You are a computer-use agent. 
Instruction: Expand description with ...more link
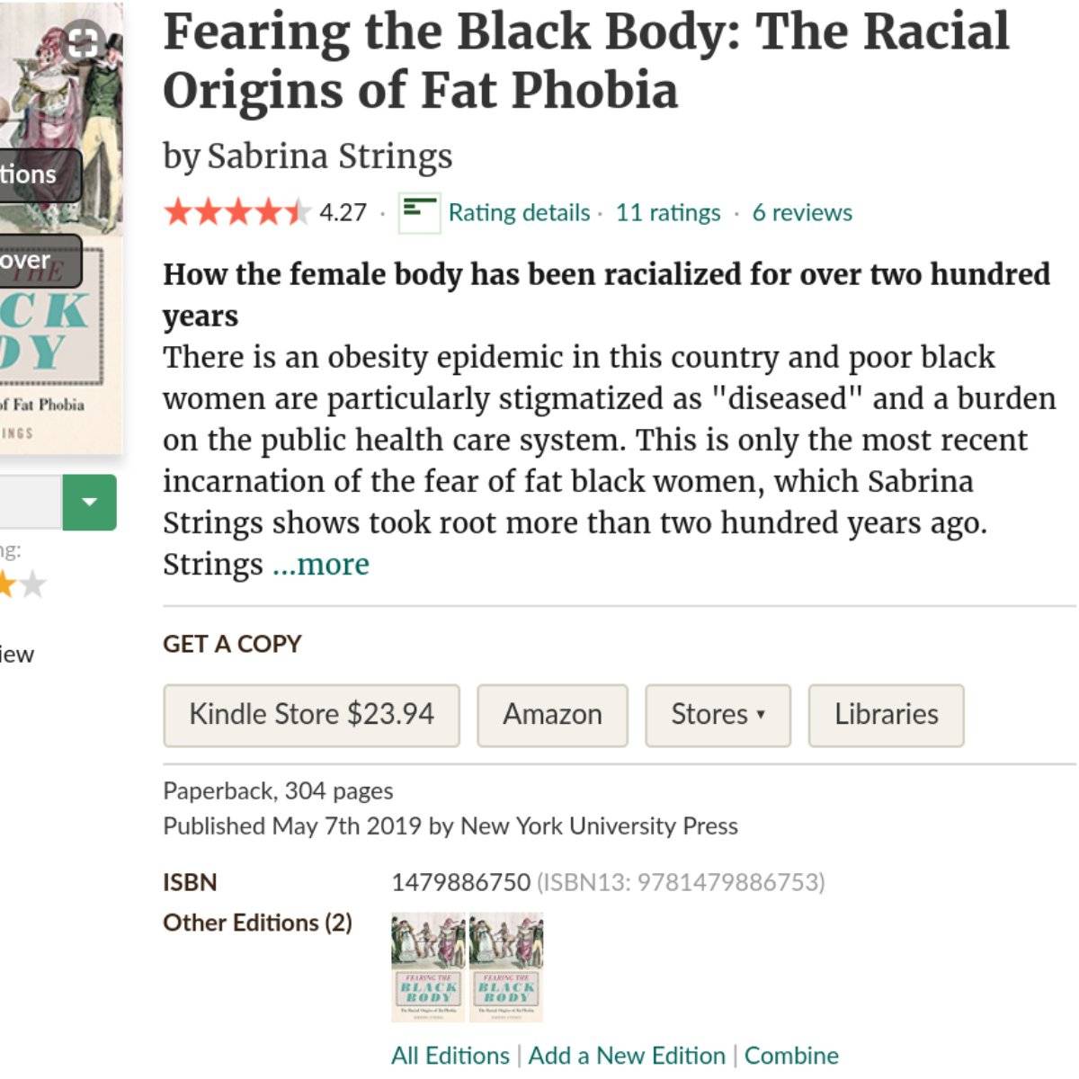pos(320,565)
